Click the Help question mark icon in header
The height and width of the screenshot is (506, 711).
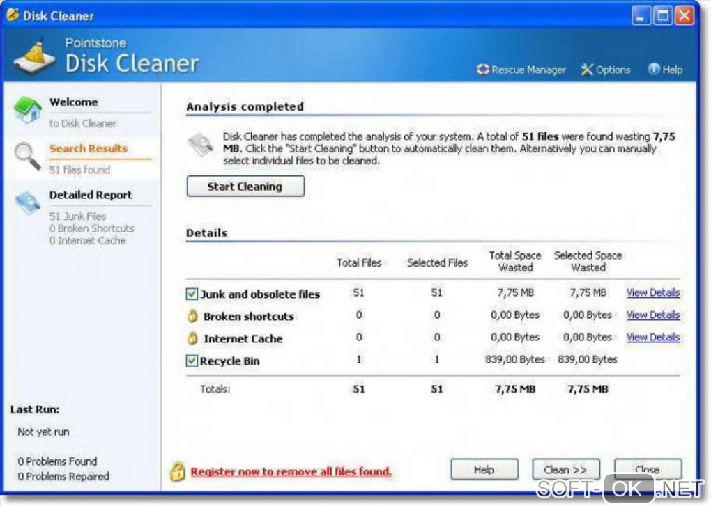(x=653, y=69)
